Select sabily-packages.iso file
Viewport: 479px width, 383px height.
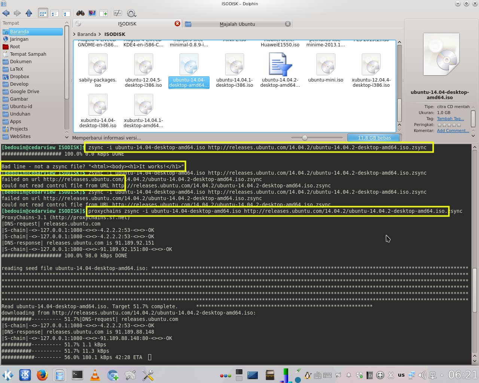(98, 70)
